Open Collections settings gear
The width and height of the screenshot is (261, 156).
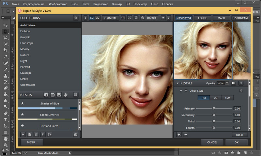coord(76,18)
